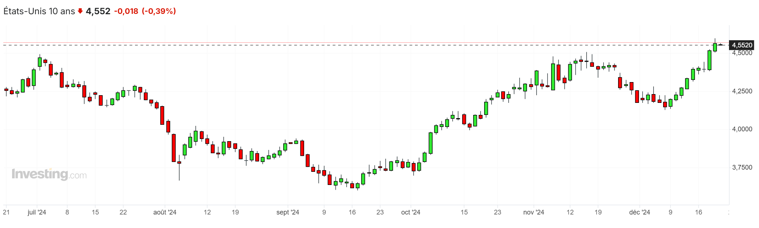Click the 22 date label on time axis
This screenshot has height=228, width=759.
pos(123,212)
